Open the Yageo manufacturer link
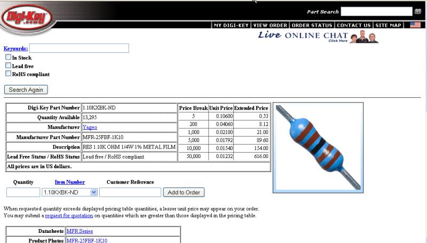Image resolution: width=427 pixels, height=243 pixels. (90, 127)
